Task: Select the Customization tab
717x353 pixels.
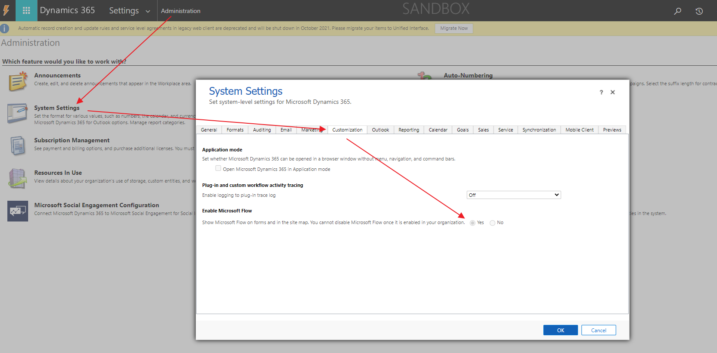Action: (347, 130)
